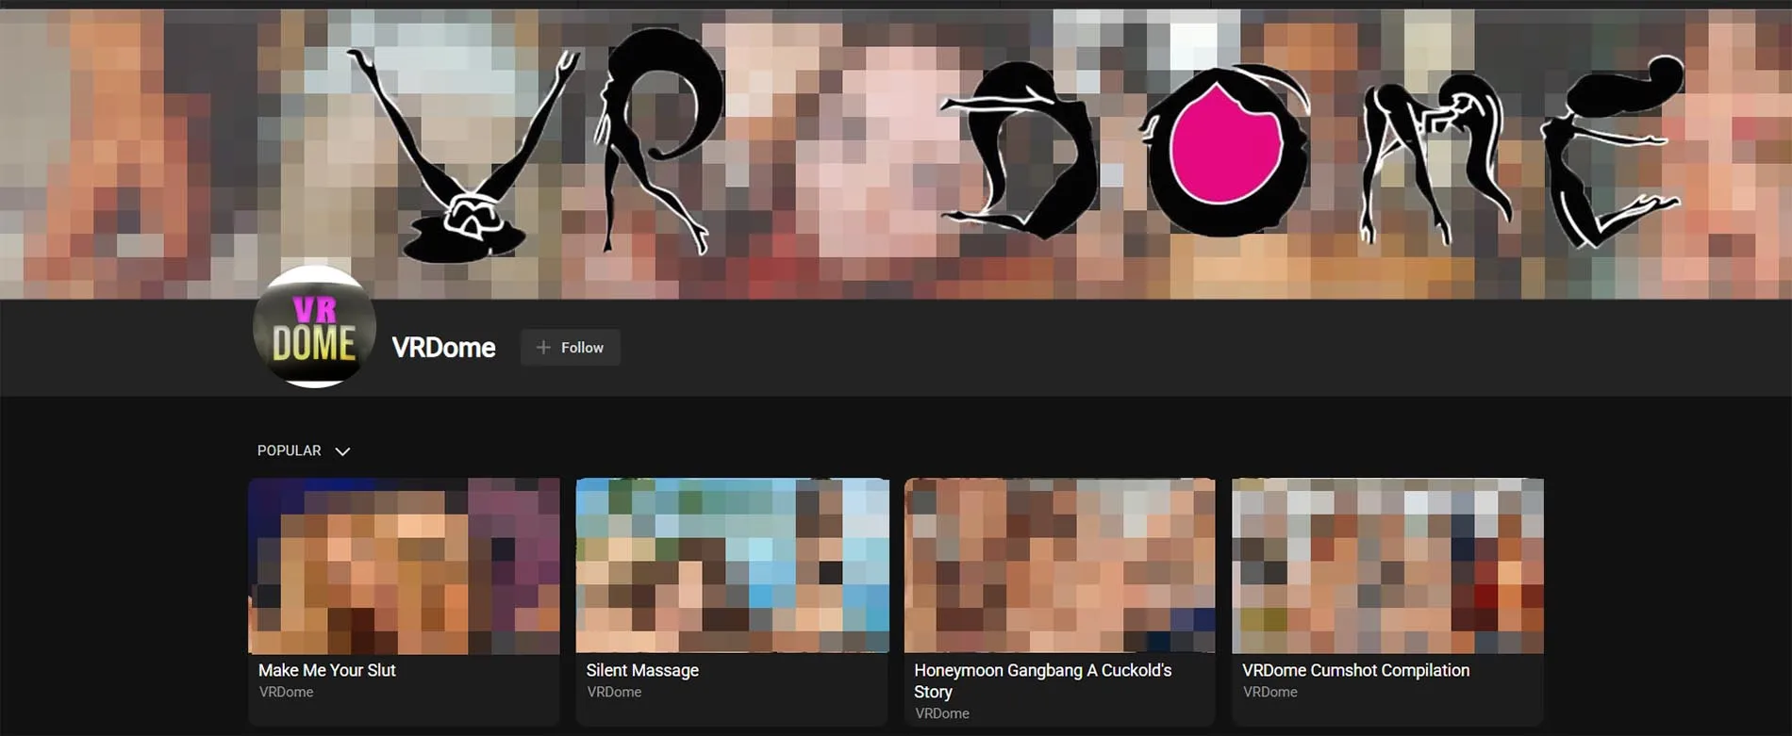
Task: Open the POPULAR sort dropdown
Action: (x=290, y=450)
